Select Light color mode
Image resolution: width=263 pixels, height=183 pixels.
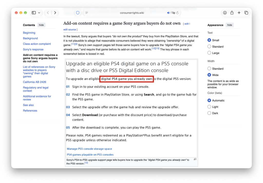coord(209,107)
